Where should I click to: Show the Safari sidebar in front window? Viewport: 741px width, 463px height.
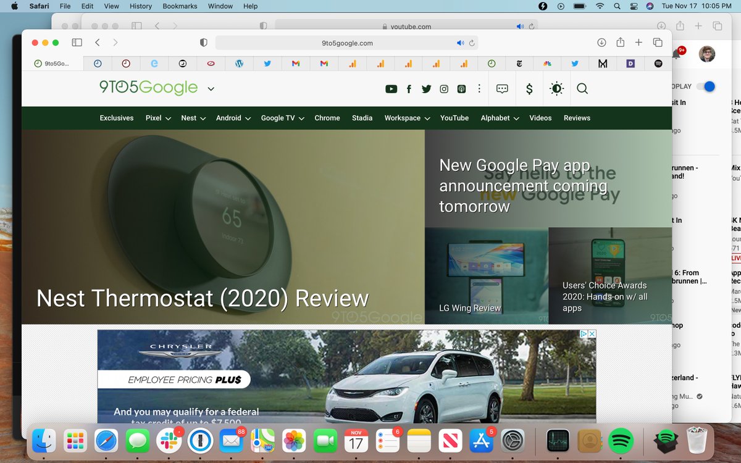[77, 43]
